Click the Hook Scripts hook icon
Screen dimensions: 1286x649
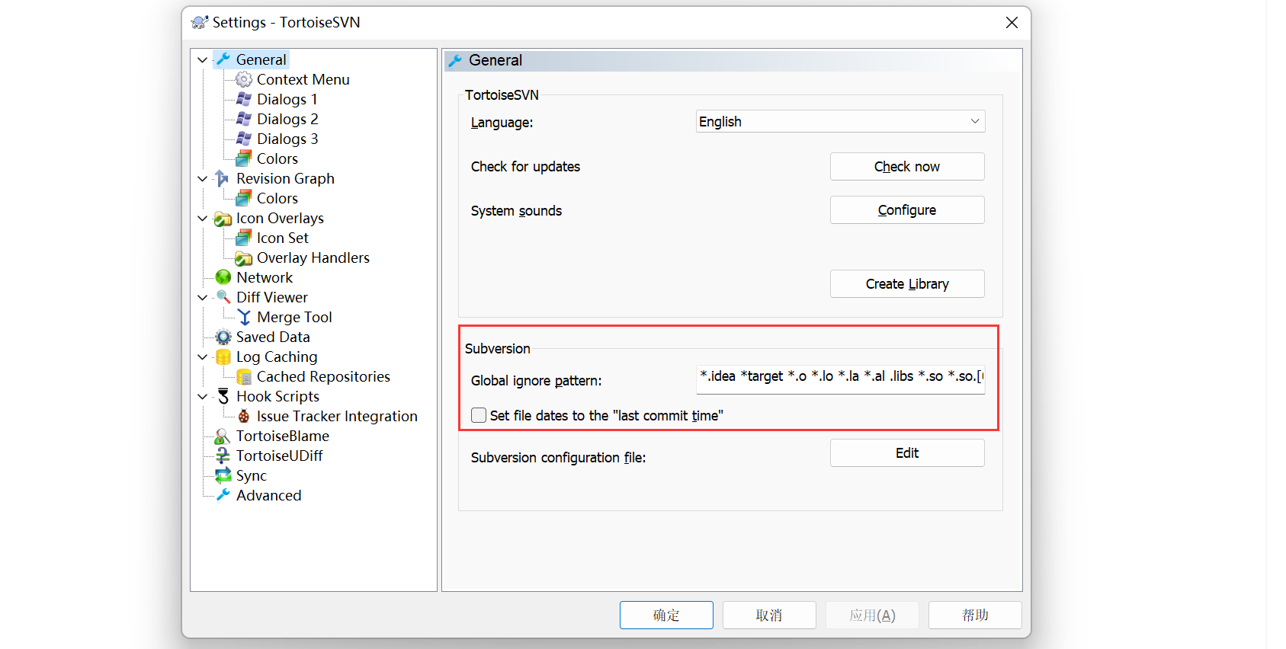[223, 396]
